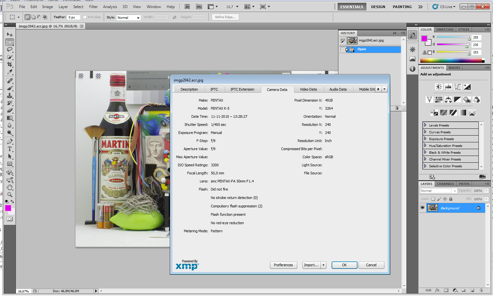Expand Hue/Saturation Presets list
The height and width of the screenshot is (296, 493).
pyautogui.click(x=425, y=145)
